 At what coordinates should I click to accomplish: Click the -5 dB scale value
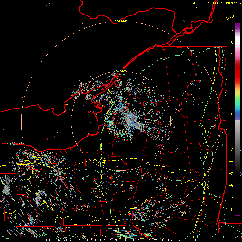(x=231, y=173)
